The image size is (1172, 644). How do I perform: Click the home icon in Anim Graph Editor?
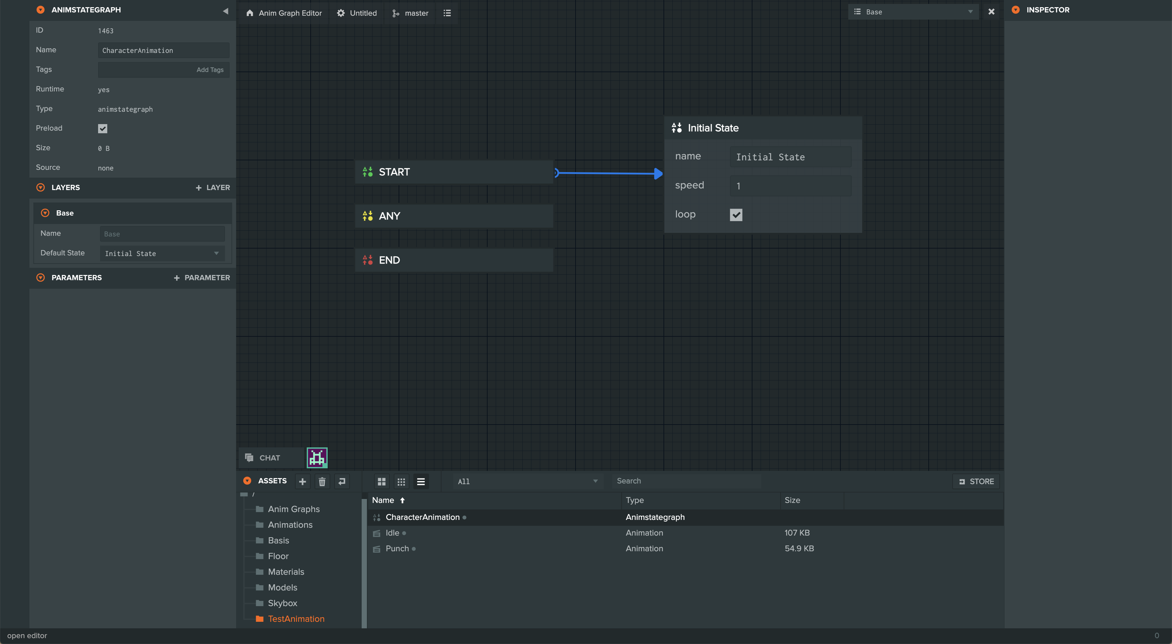click(250, 13)
